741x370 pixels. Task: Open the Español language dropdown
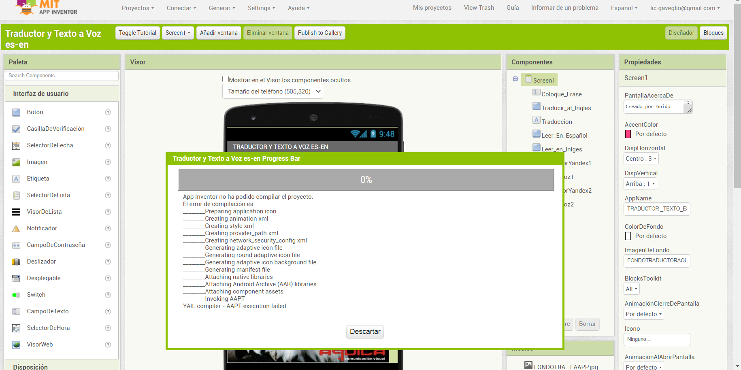click(x=624, y=8)
